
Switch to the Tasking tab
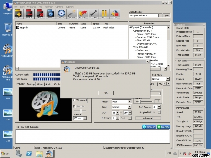(x=31, y=84)
